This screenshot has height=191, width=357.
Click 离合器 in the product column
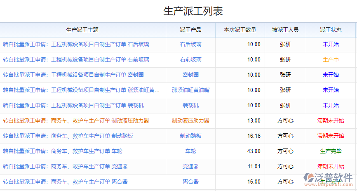tap(190, 182)
